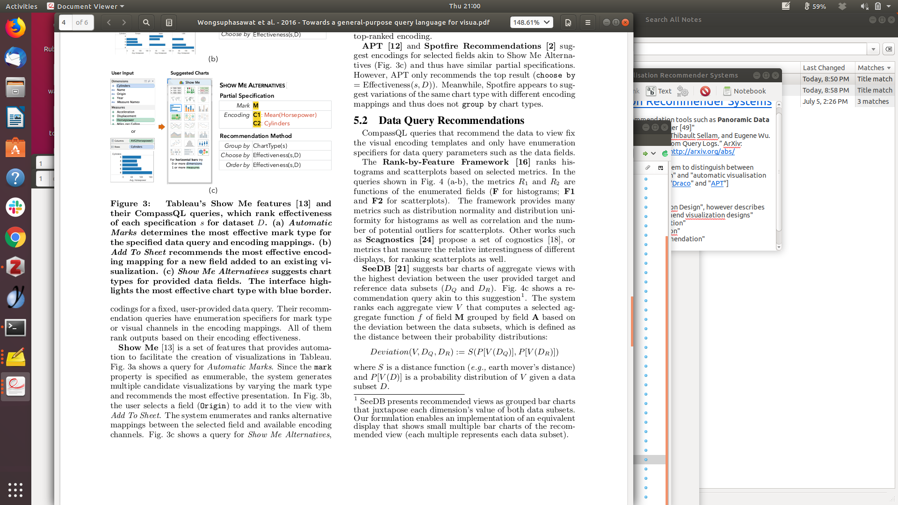Click the Notebook button in the note window
898x505 pixels.
tap(745, 91)
